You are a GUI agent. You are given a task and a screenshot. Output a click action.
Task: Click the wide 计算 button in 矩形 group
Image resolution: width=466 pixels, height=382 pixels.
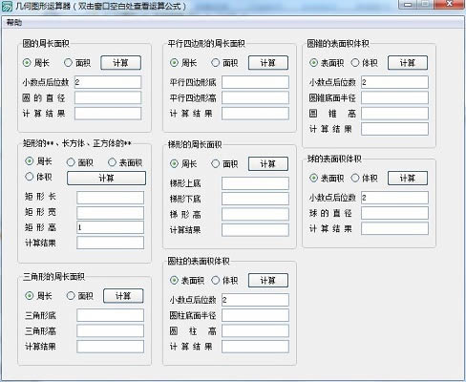click(x=106, y=178)
